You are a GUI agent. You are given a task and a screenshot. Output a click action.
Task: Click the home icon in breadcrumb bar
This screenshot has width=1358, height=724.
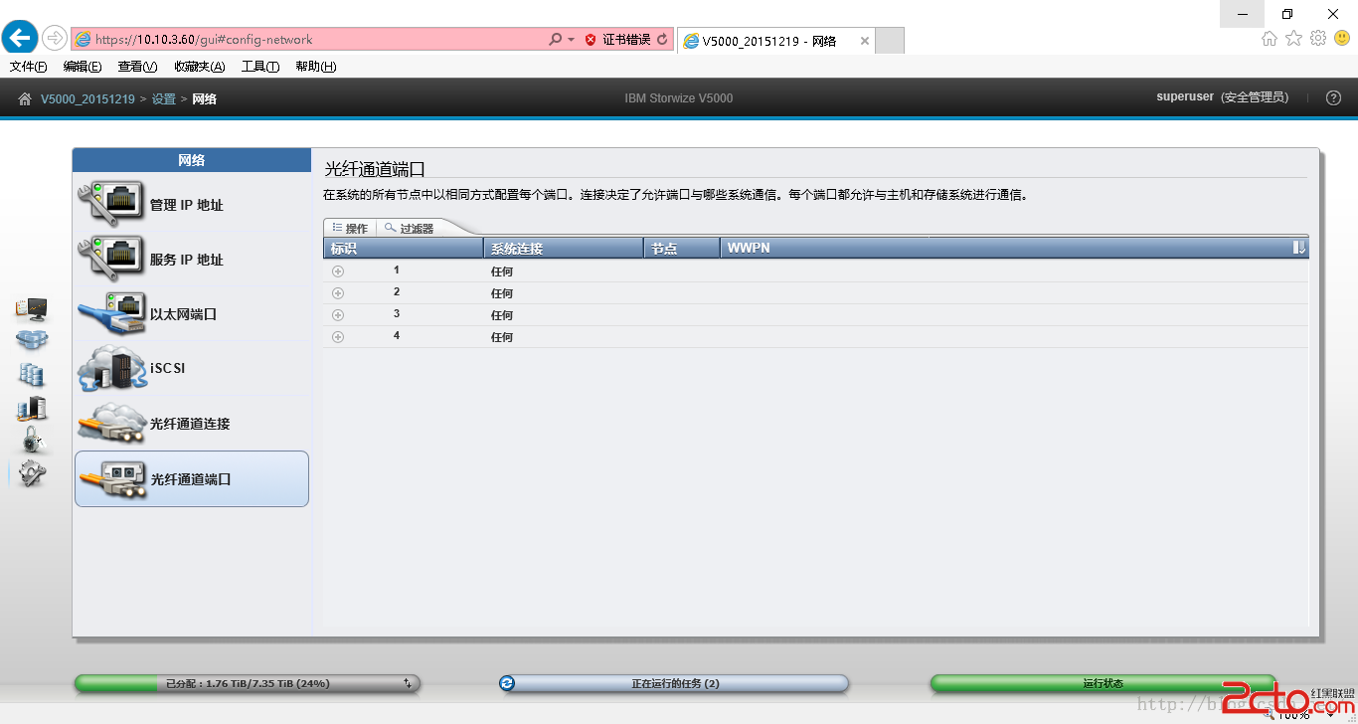click(25, 98)
